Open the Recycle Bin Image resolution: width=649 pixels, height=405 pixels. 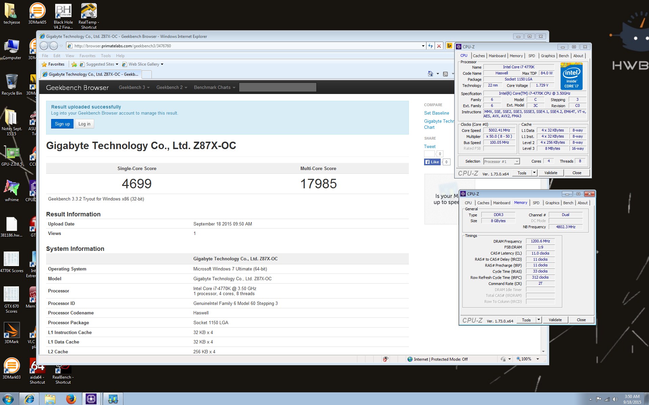(x=12, y=85)
